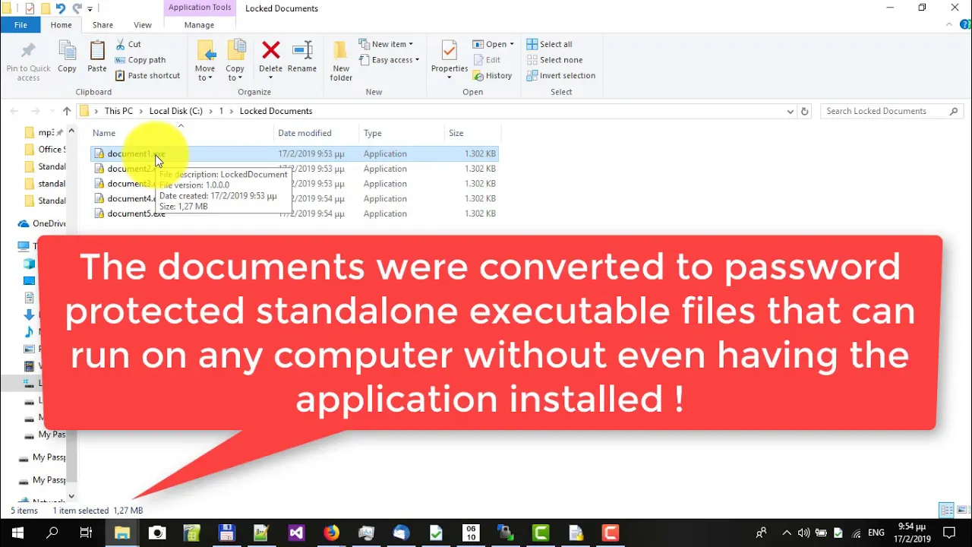Switch to the Home ribbon tab
972x547 pixels.
click(61, 25)
